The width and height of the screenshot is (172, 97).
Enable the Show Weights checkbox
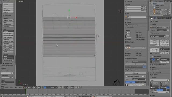tap(126, 42)
